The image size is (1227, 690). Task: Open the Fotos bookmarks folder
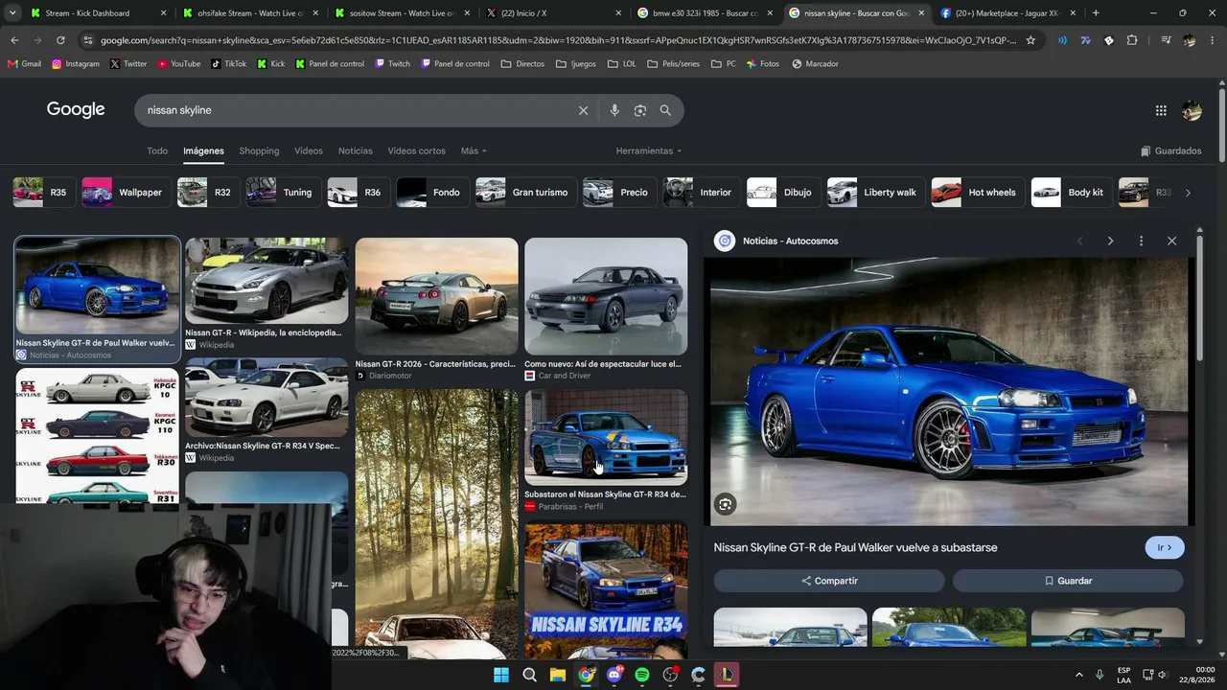(761, 64)
